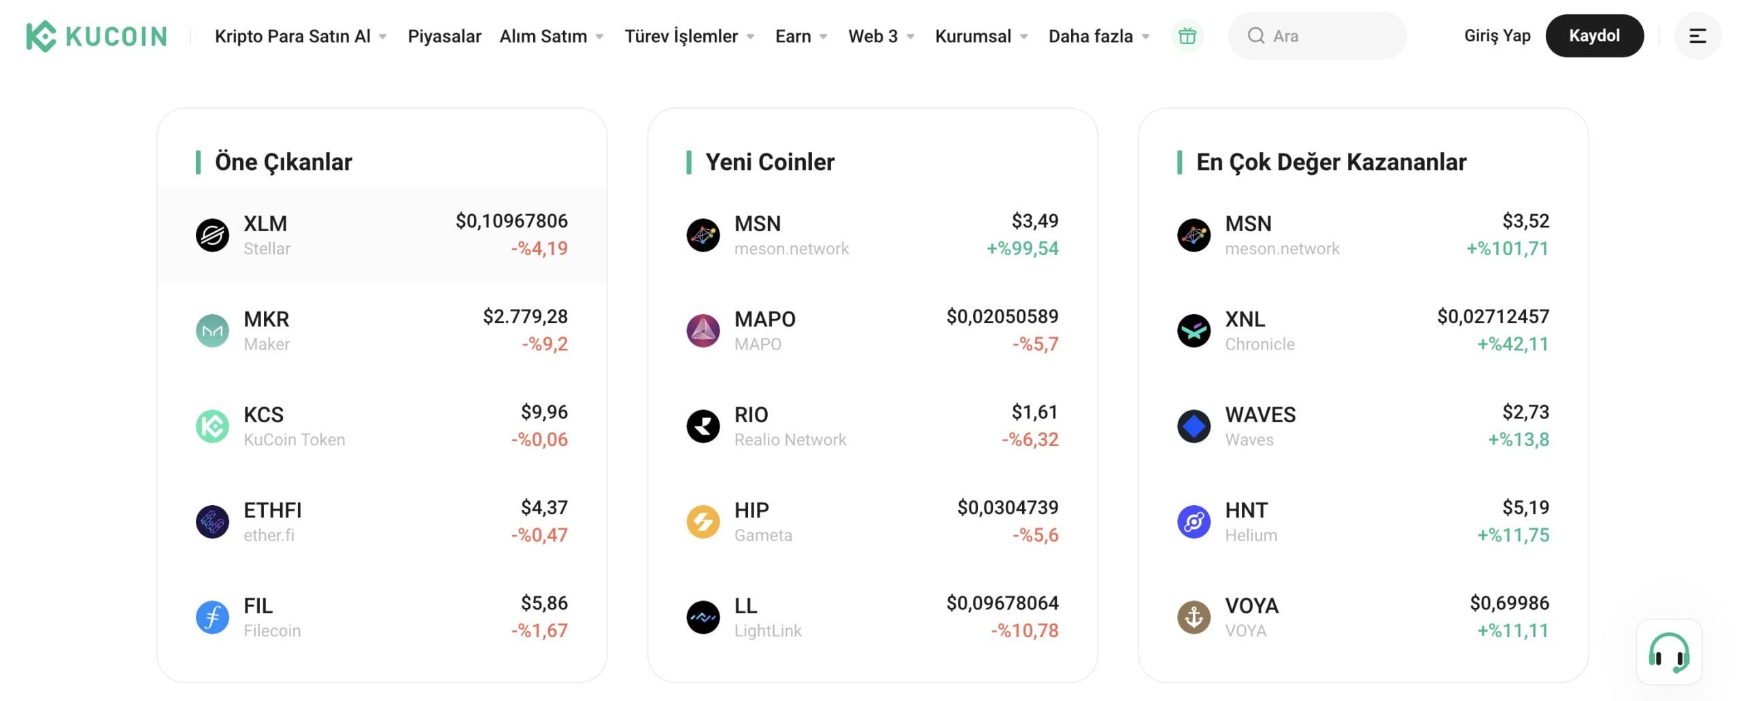Select the WAVES coin icon
Viewport: 1741px width, 701px height.
click(x=1194, y=426)
